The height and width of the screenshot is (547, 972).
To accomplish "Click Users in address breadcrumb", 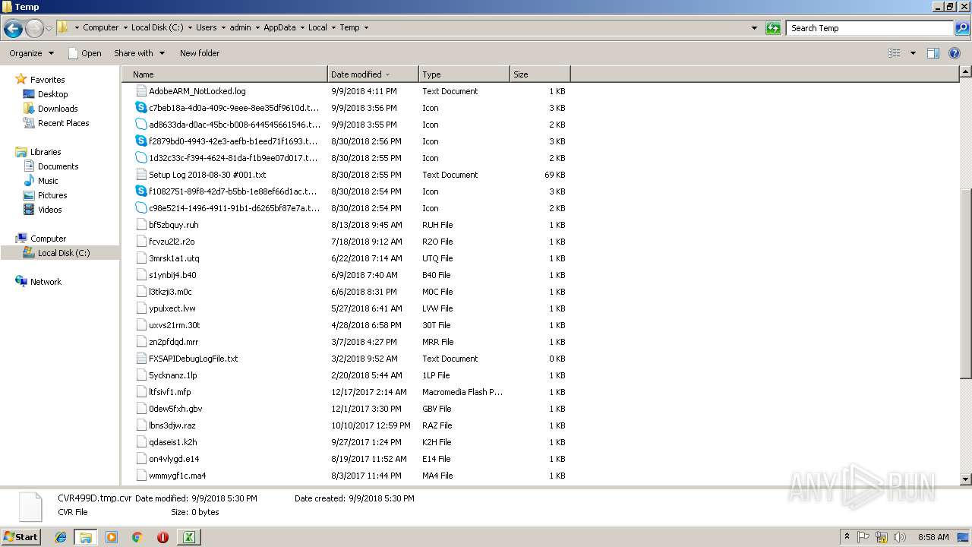I will (x=207, y=28).
